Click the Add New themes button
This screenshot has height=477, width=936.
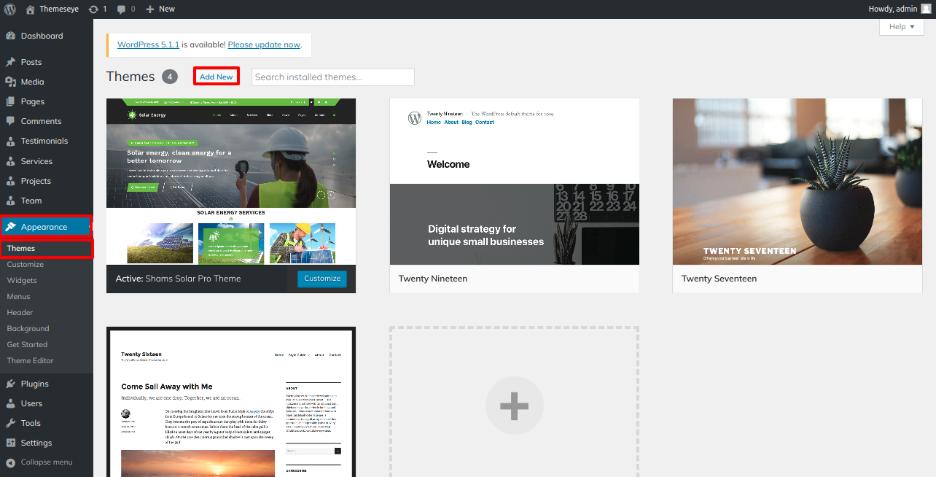216,76
